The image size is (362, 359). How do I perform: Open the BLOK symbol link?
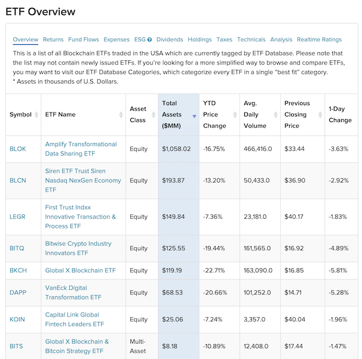[18, 149]
